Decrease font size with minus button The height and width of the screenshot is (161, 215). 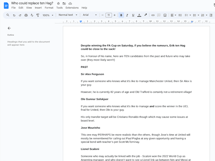(x=102, y=15)
